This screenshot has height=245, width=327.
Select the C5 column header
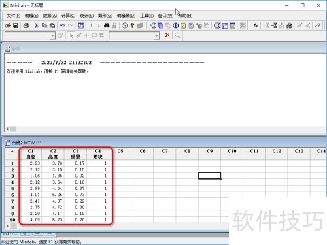120,151
